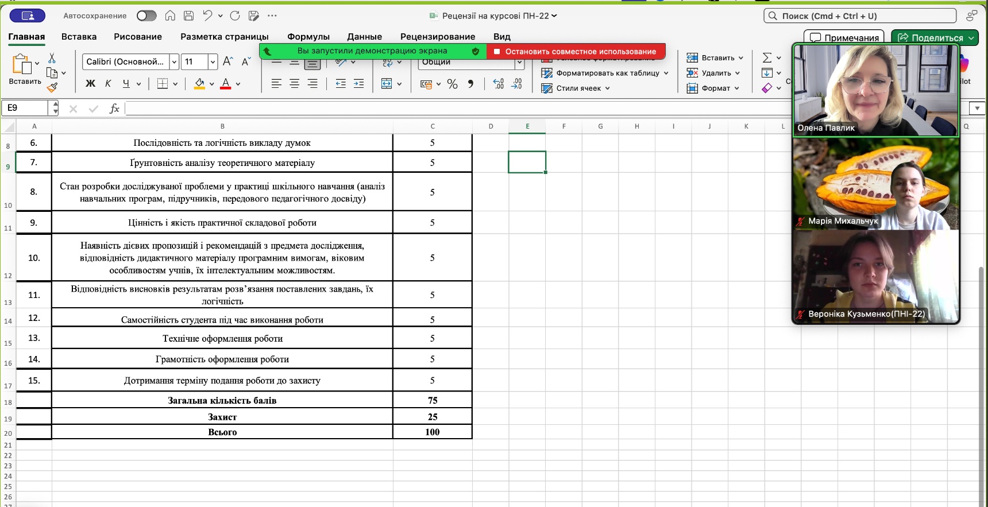988x507 pixels.
Task: Click the Поделиться button
Action: 932,38
